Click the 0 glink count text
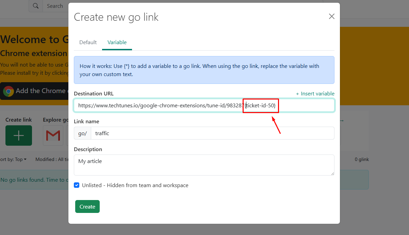The image size is (409, 235). tap(362, 159)
